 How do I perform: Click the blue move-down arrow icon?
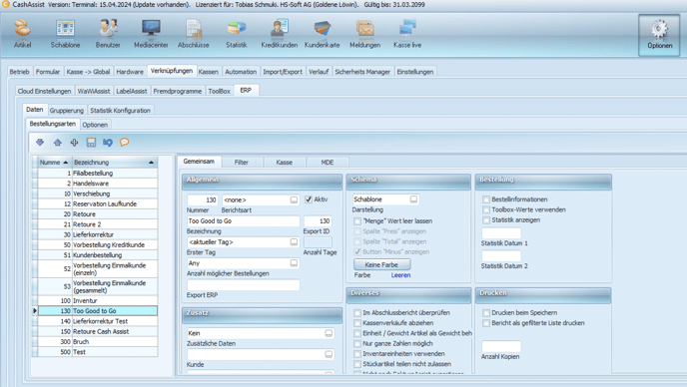[x=40, y=143]
